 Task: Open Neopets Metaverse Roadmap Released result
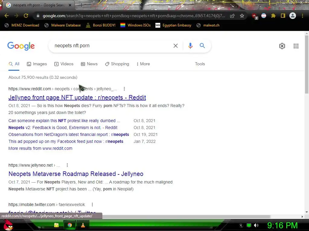coord(76,174)
